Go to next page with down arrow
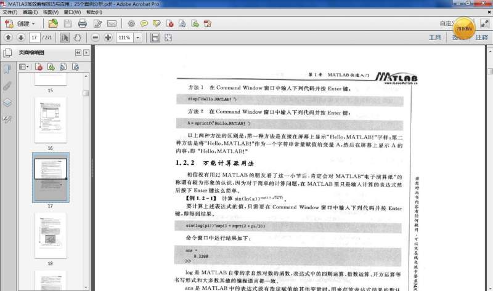 (21, 38)
